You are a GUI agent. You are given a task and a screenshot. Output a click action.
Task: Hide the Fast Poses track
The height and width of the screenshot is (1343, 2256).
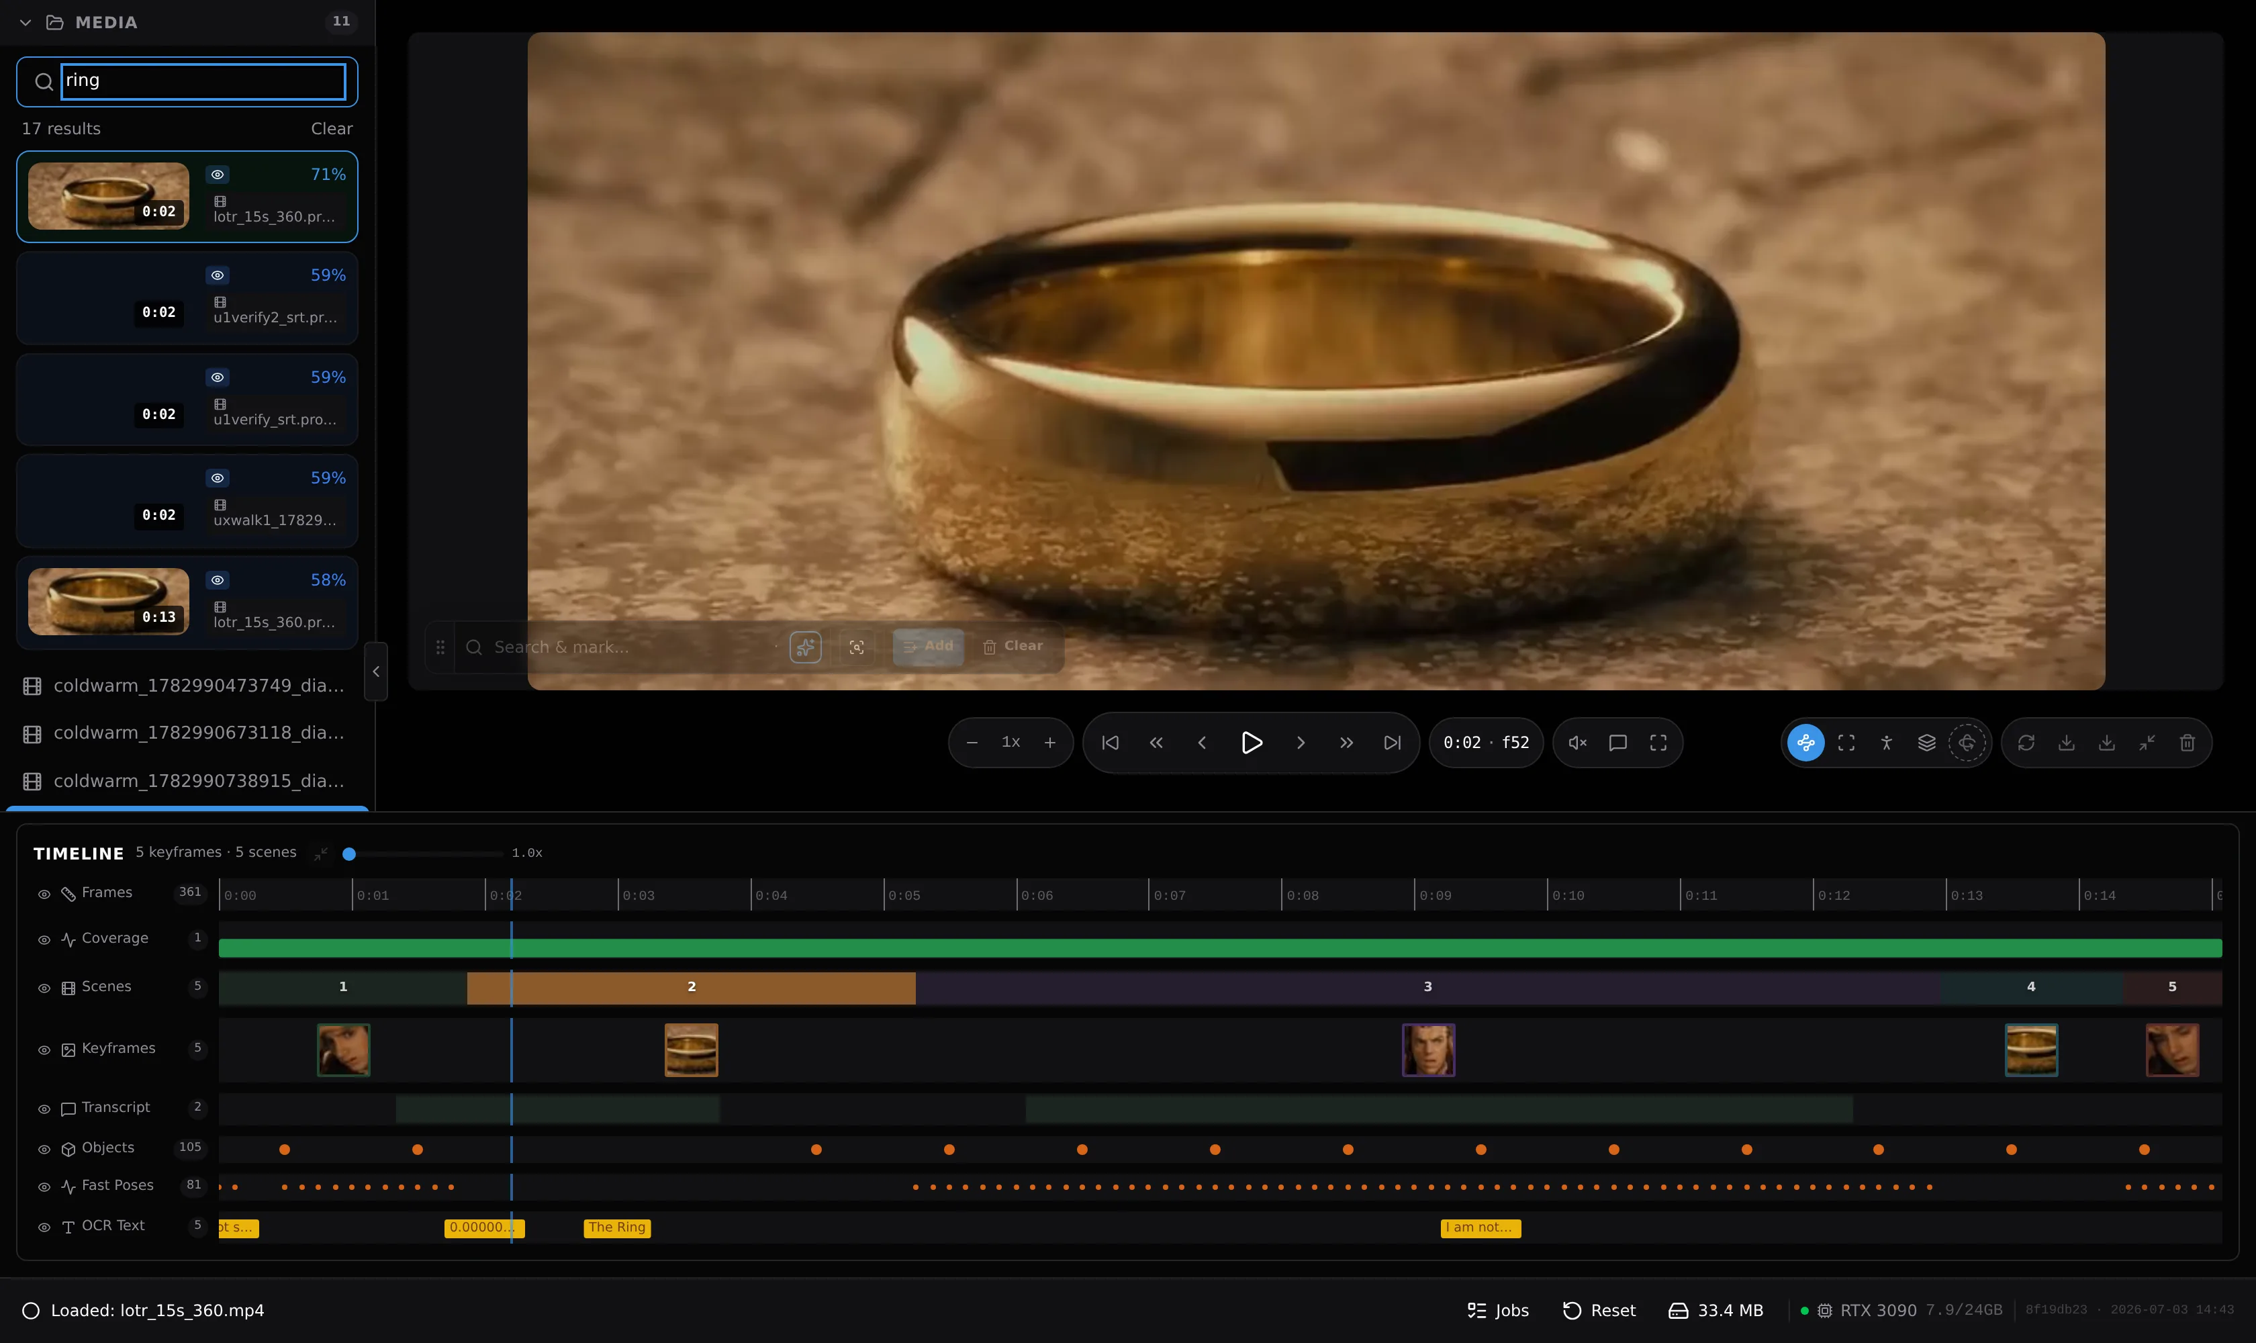point(44,1187)
